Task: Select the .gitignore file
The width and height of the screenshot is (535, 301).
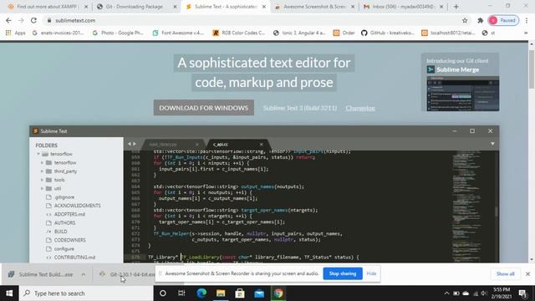Action: point(64,197)
